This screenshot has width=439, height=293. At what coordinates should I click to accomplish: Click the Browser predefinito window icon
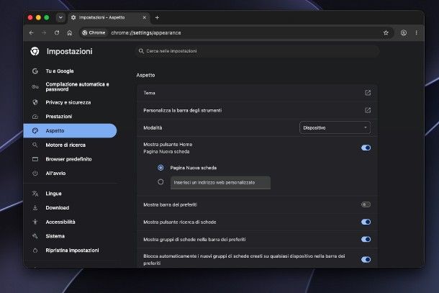[x=35, y=159]
